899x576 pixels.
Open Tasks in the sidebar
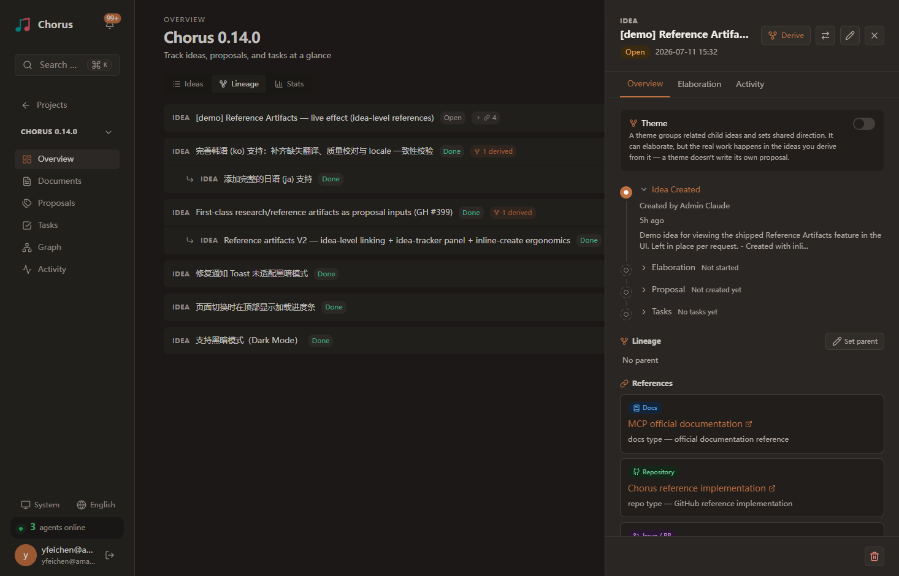tap(67, 225)
